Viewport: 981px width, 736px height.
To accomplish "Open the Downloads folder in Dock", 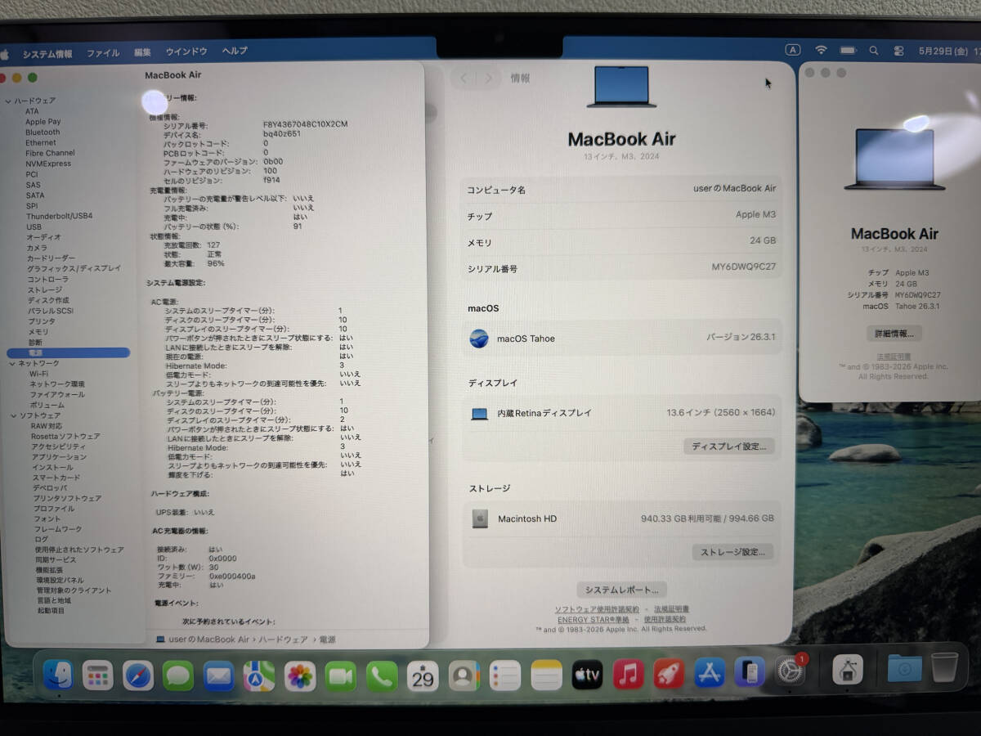I will coord(904,668).
